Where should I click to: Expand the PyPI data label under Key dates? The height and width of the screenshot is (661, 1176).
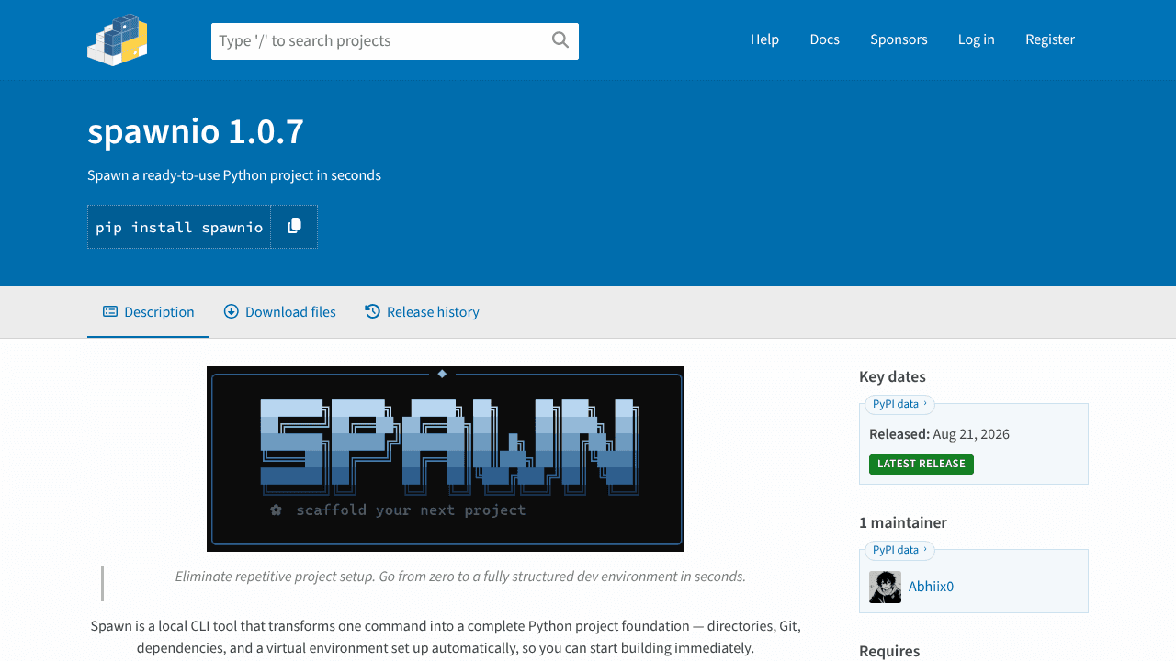[899, 404]
